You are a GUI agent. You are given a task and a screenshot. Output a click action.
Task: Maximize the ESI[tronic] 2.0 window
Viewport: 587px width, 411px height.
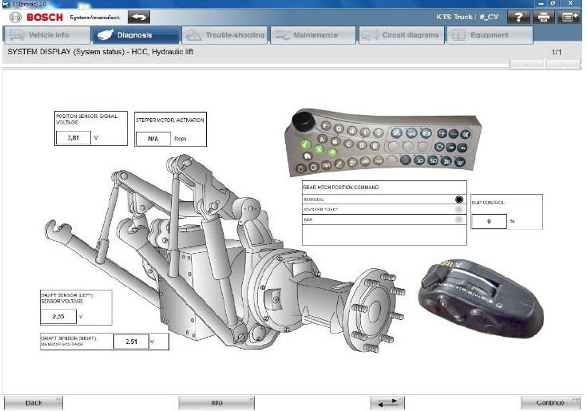pyautogui.click(x=553, y=3)
